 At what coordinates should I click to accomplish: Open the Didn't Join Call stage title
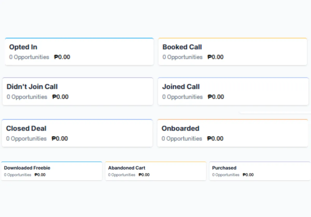click(x=32, y=87)
